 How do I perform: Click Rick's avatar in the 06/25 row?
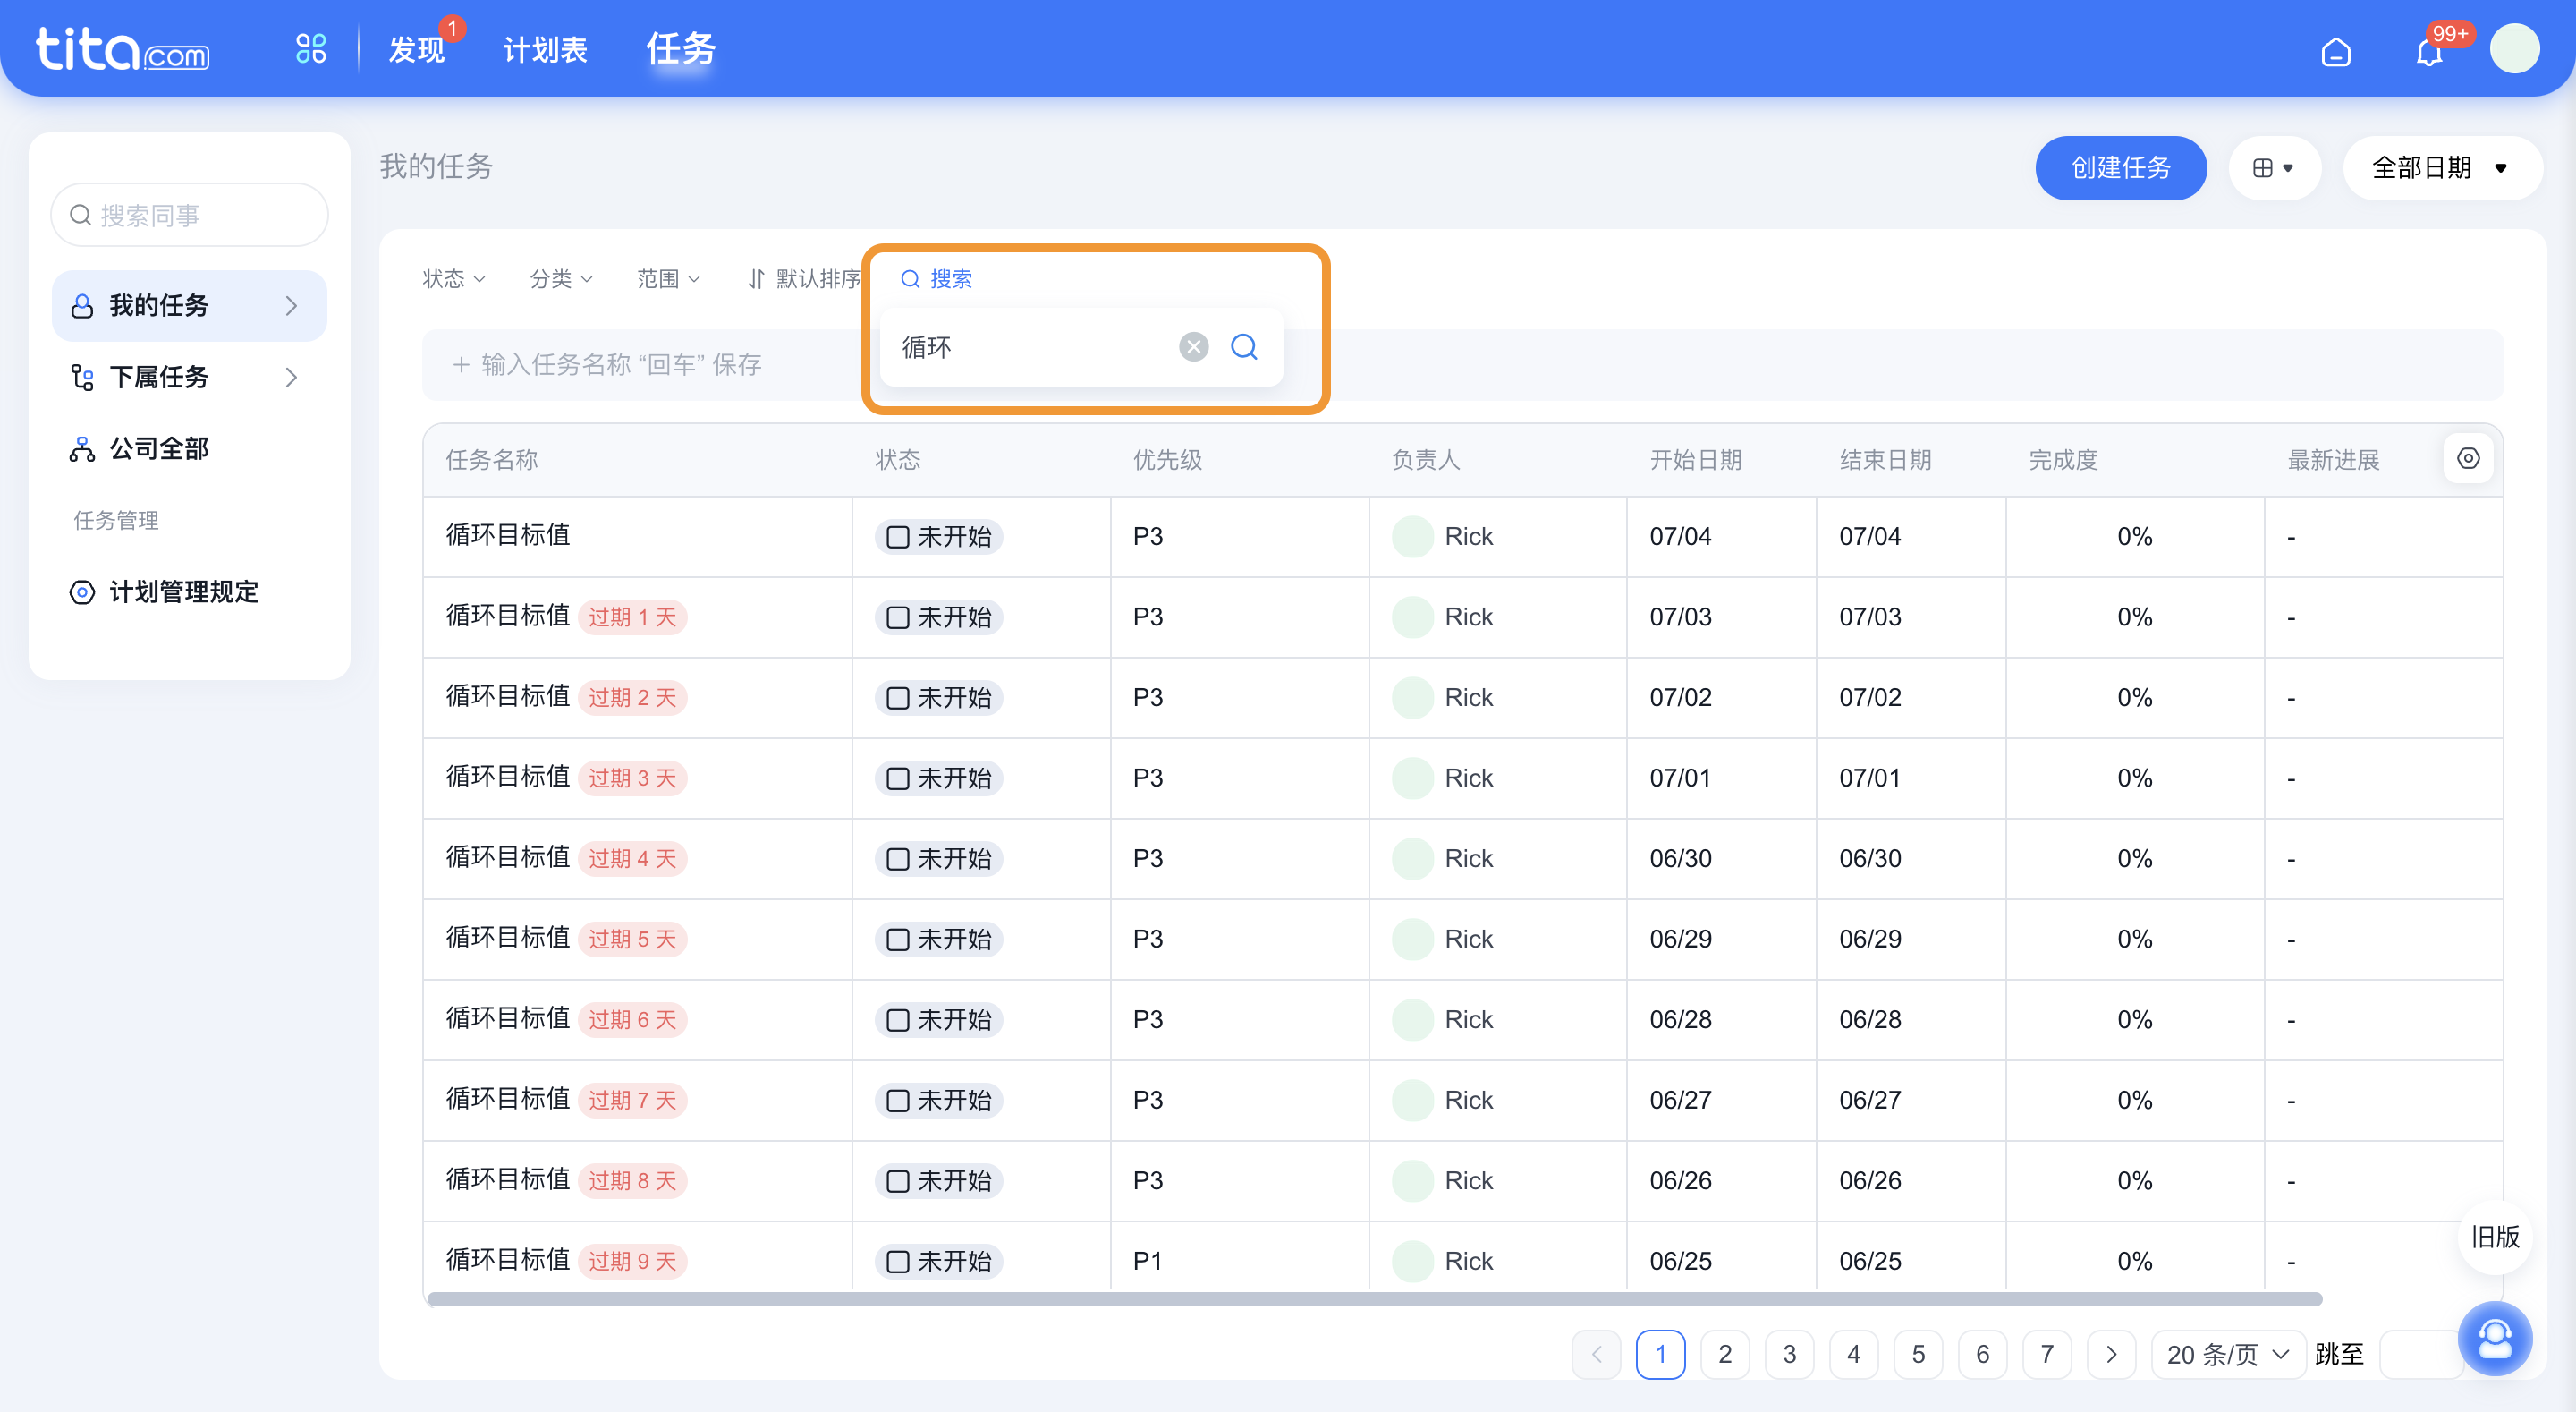click(1413, 1261)
